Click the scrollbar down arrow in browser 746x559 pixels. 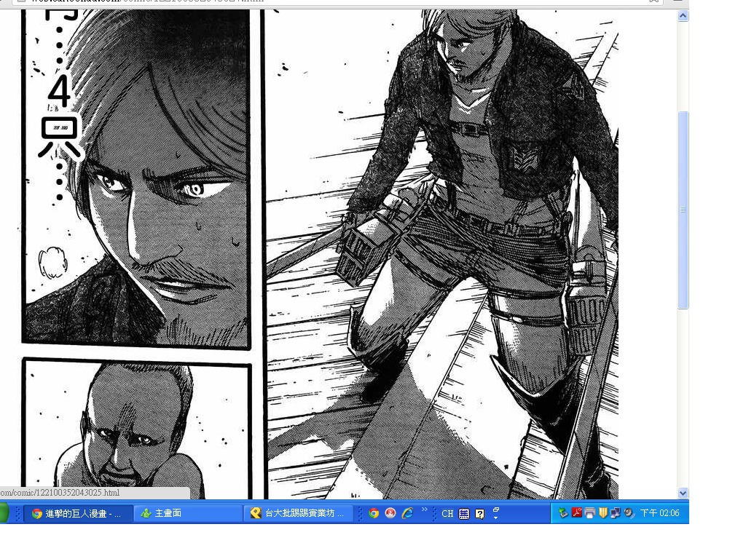[683, 493]
